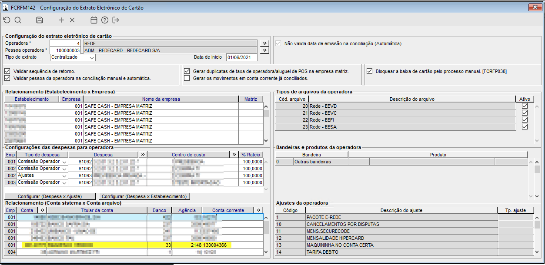Click the search magnifier toolbar icon
The width and height of the screenshot is (545, 265).
point(18,20)
